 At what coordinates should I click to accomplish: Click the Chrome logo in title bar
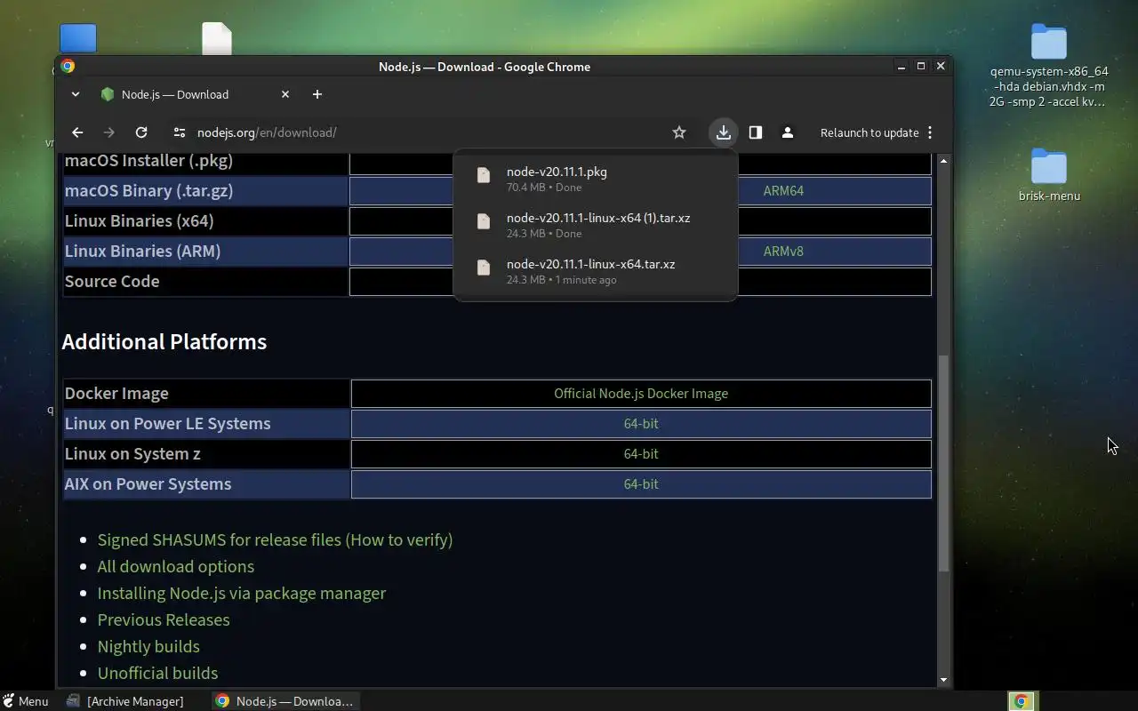pos(68,67)
